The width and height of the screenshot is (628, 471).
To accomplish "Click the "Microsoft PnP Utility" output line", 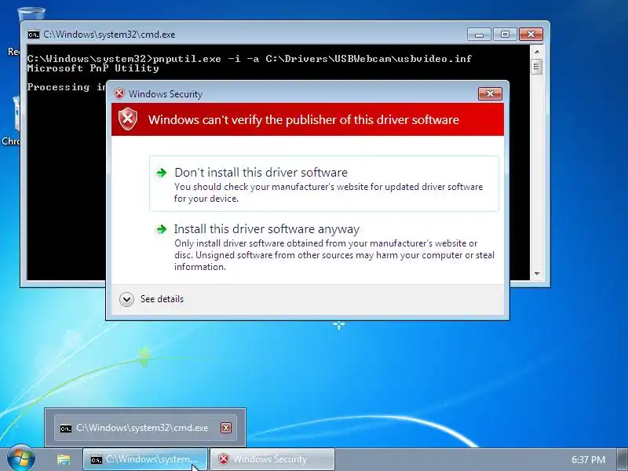I will click(93, 68).
